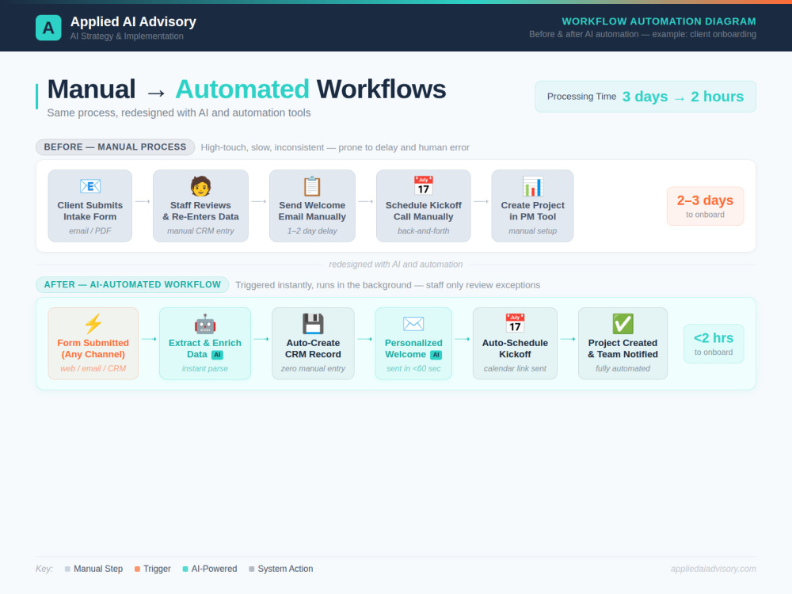Click the "manual CRM entry" caption
Image resolution: width=792 pixels, height=594 pixels.
pos(200,230)
